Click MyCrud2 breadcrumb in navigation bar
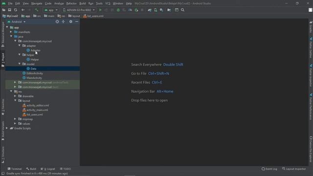This screenshot has width=313, height=176. [10, 16]
